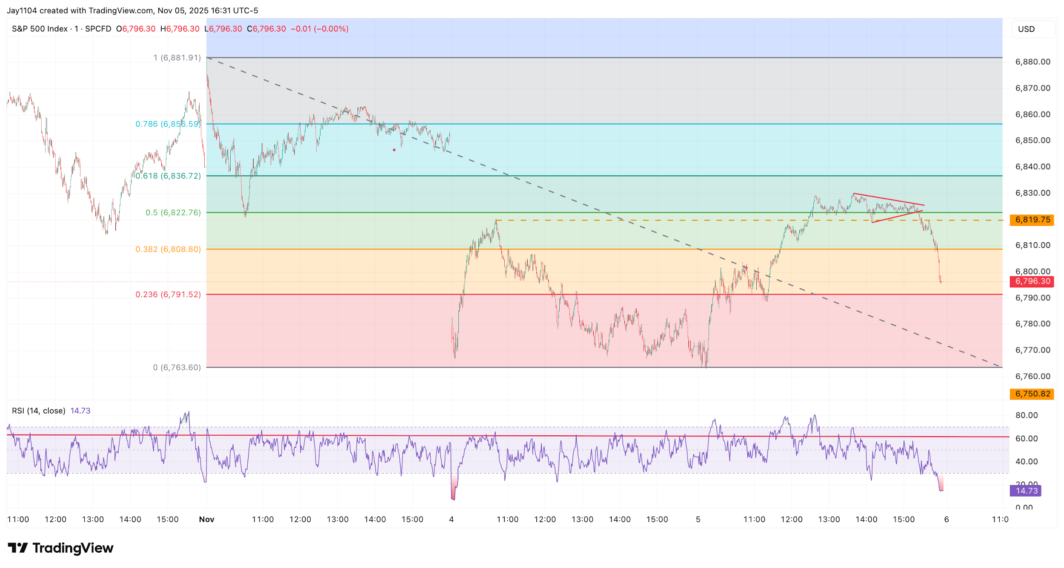Click the RSI (14, close) indicator label
The height and width of the screenshot is (568, 1064).
click(38, 411)
